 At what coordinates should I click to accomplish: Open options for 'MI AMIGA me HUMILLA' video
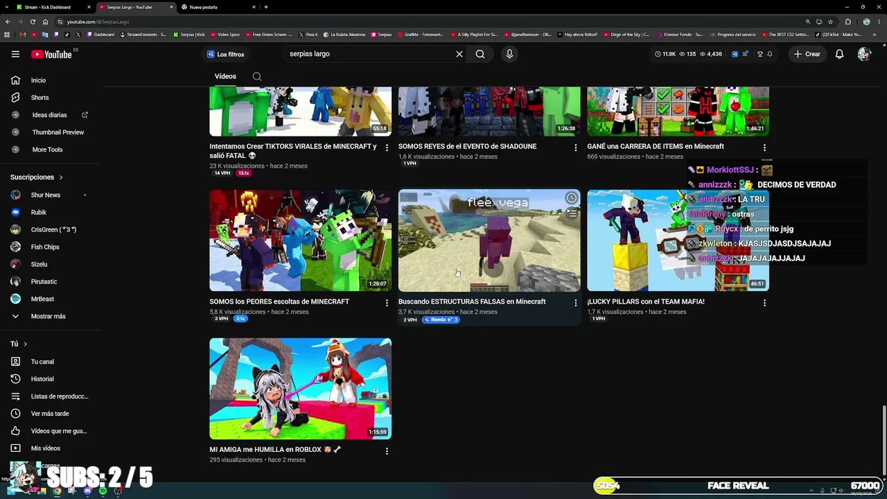pyautogui.click(x=387, y=451)
